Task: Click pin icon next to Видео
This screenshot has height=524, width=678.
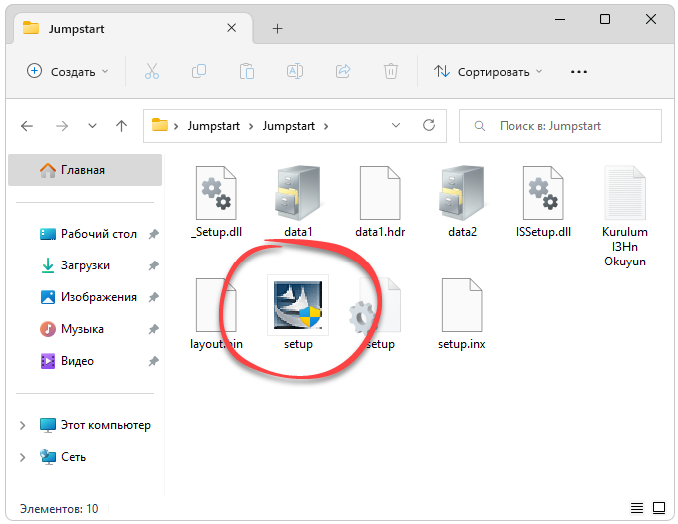Action: point(153,361)
